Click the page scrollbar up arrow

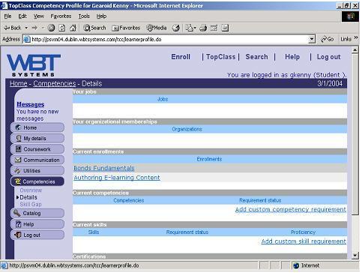click(355, 50)
